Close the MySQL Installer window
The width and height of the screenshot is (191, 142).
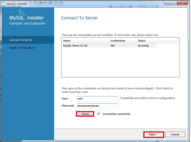(182, 3)
